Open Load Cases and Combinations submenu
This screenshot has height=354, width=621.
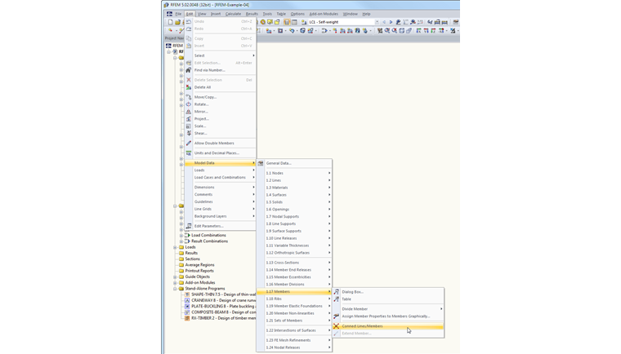220,177
